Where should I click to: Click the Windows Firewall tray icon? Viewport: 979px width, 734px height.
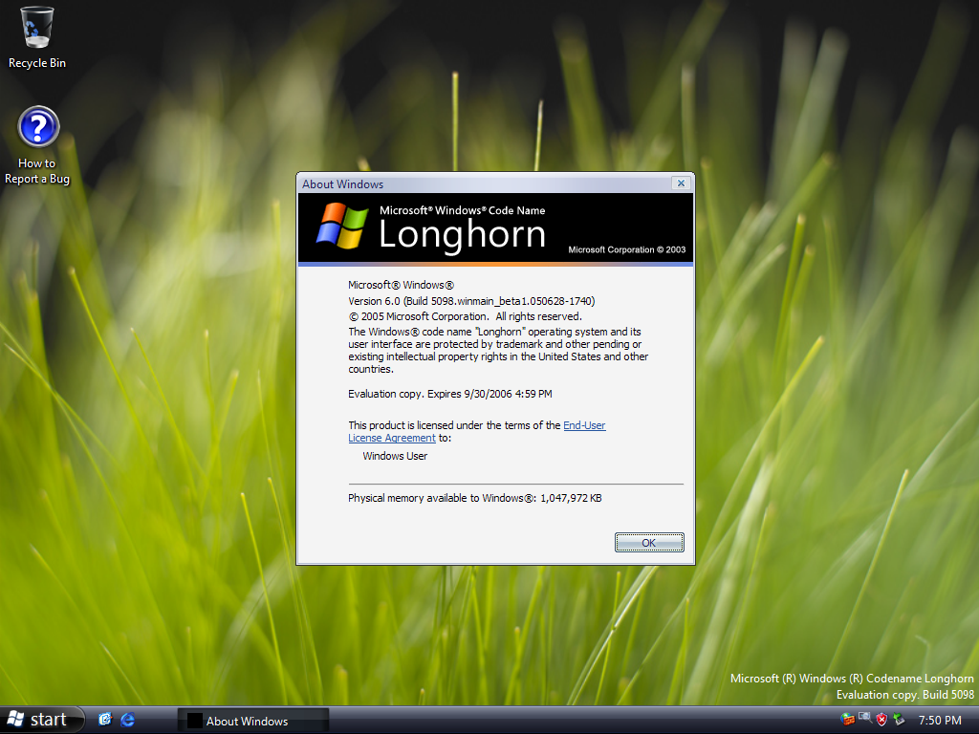[847, 719]
